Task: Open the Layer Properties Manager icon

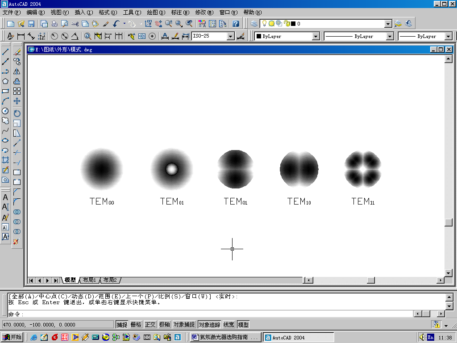Action: pos(254,24)
